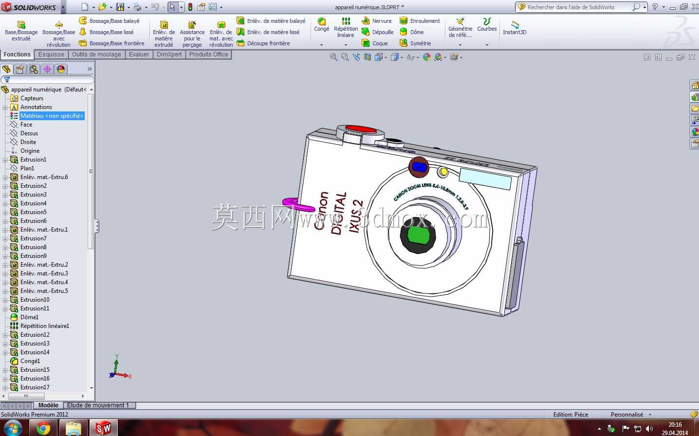The height and width of the screenshot is (436, 699).
Task: Switch to Evaluer tab
Action: [139, 54]
